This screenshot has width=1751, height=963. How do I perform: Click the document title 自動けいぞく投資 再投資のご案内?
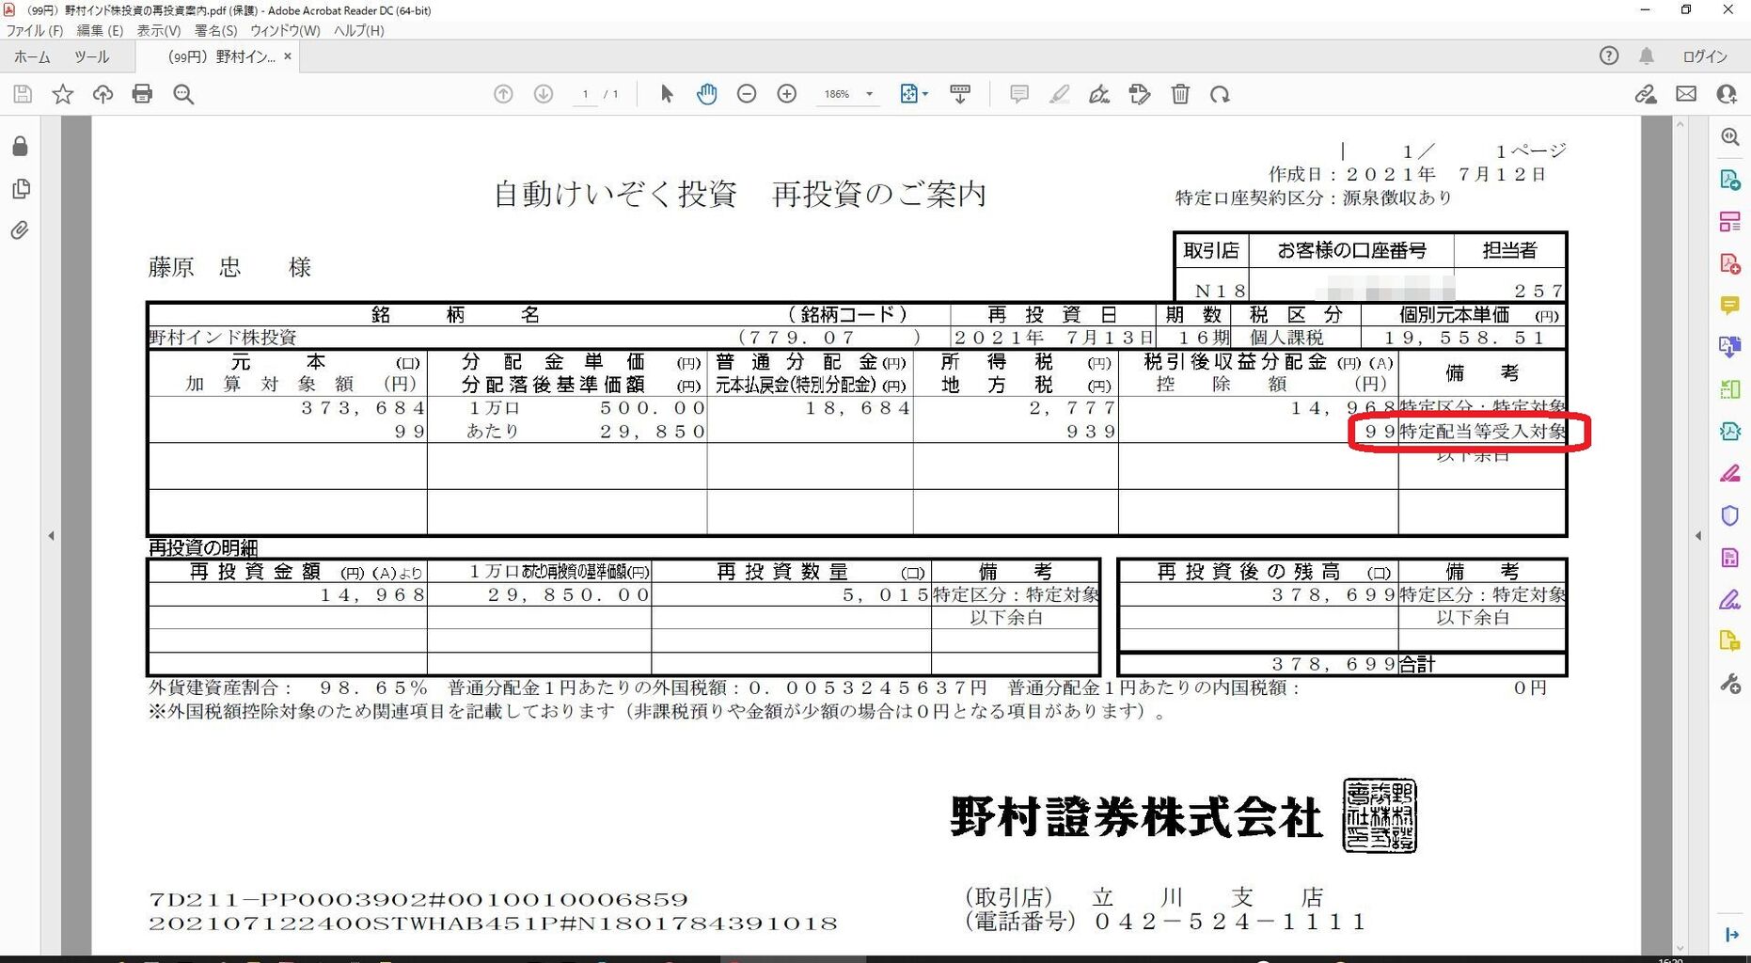[x=740, y=194]
